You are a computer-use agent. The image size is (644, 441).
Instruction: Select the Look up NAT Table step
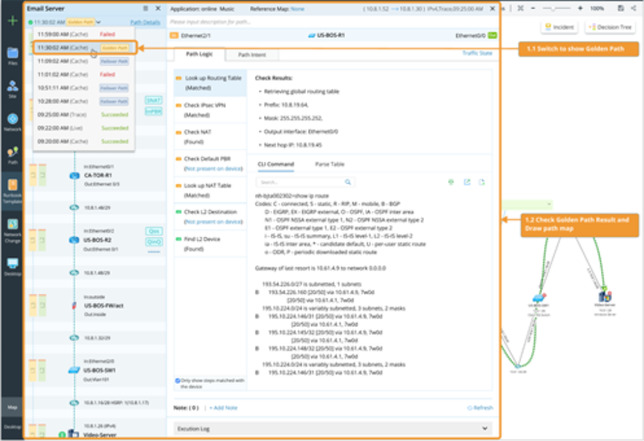coord(210,190)
